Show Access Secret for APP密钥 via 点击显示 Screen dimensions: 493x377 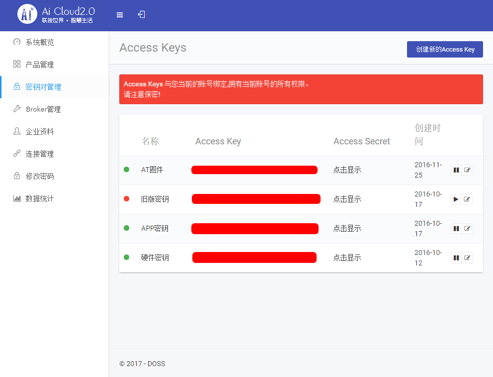coord(347,228)
